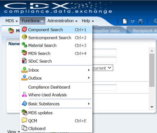Image resolution: width=157 pixels, height=133 pixels.
Task: Click the Ctrl+E shortcut text
Action: pos(80,121)
